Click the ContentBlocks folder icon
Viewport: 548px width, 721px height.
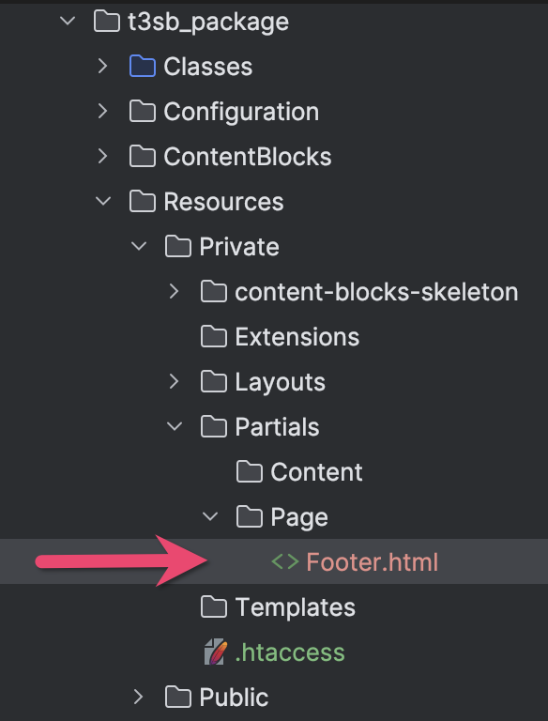[142, 157]
